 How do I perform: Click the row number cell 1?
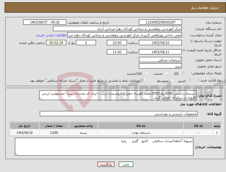tap(217, 133)
